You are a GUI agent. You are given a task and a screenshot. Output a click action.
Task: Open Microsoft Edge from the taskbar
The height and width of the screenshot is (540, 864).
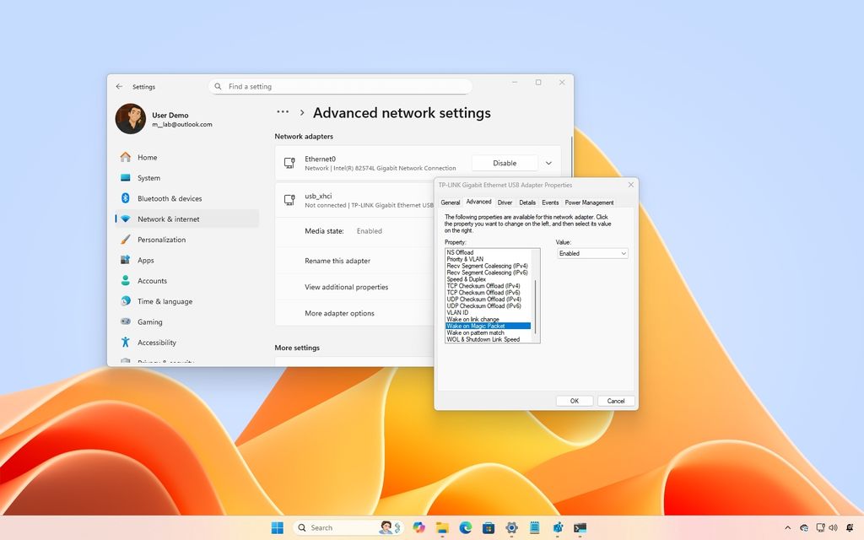tap(465, 526)
